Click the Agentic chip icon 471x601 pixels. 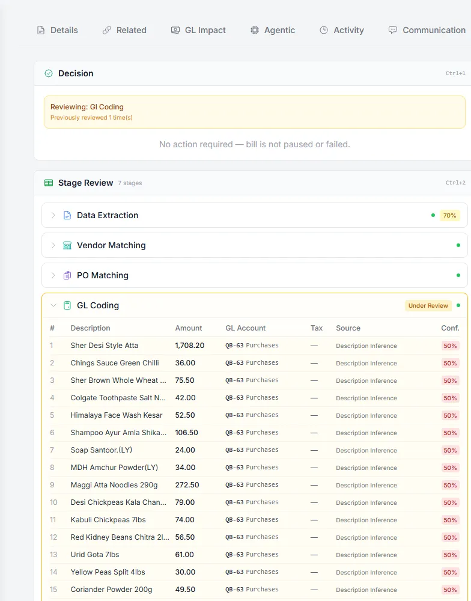[x=255, y=30]
